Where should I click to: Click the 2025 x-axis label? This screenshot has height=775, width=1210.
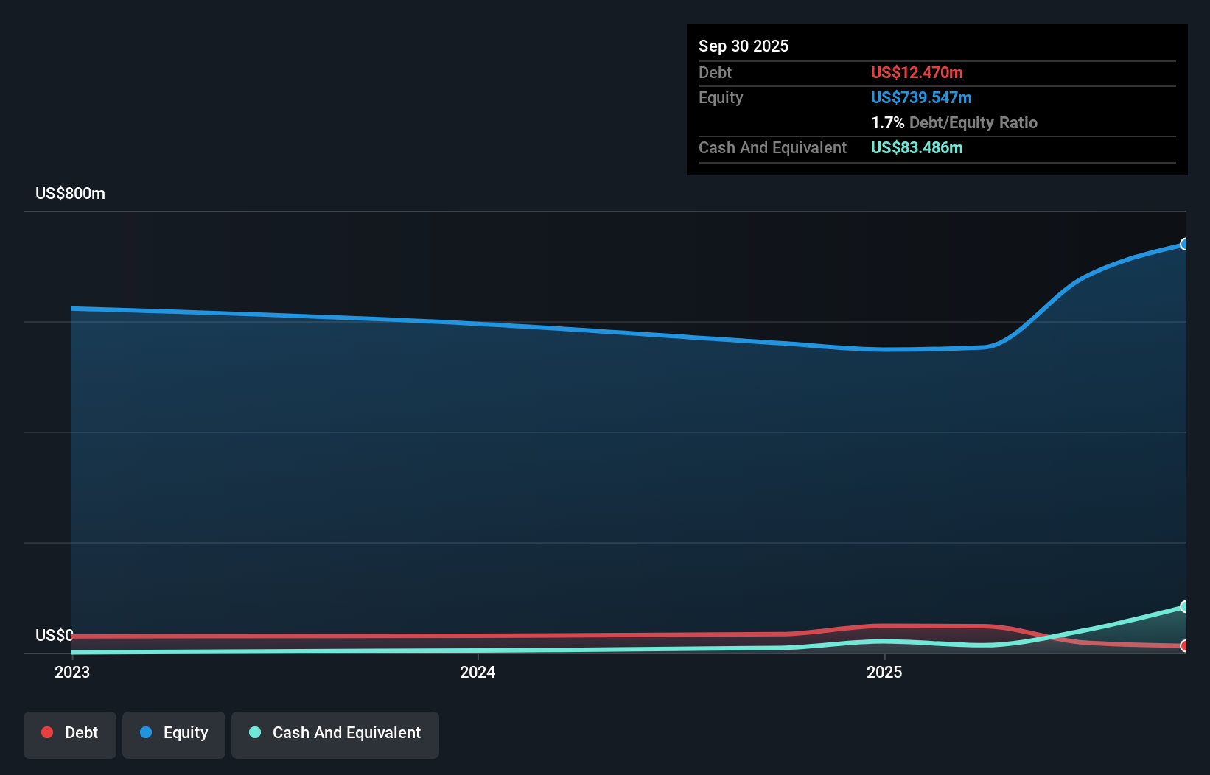[x=884, y=672]
